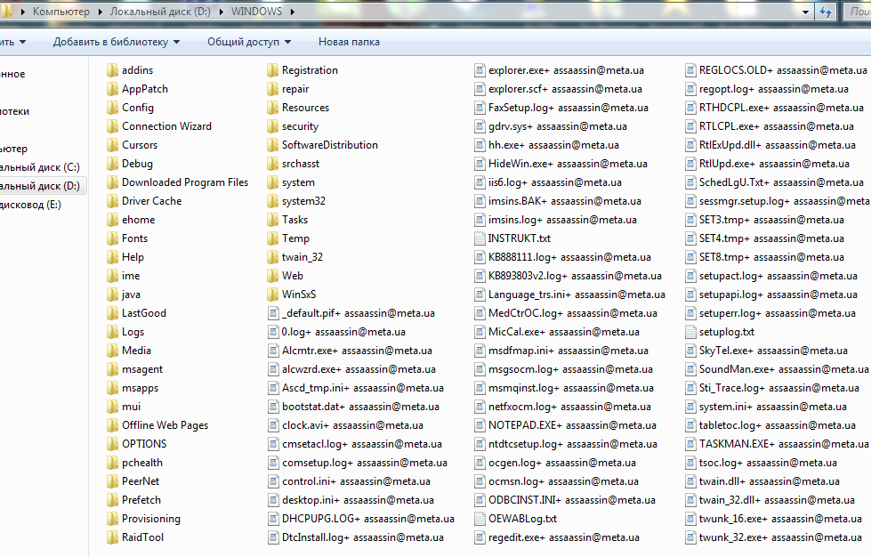
Task: Expand the arrow after WINDOWS in the breadcrumb
Action: point(292,12)
